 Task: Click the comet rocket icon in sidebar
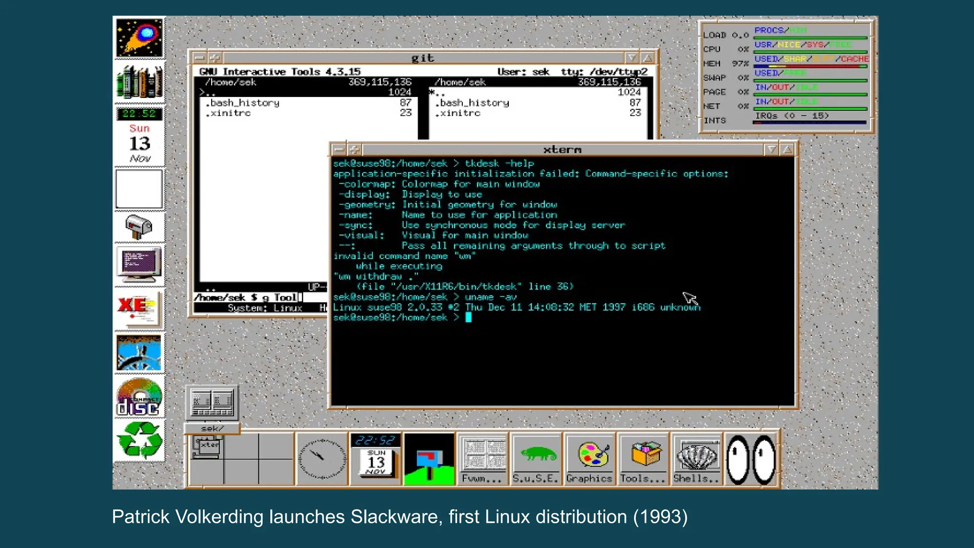139,38
